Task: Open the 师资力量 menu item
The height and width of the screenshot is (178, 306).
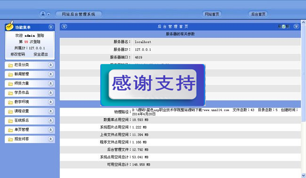Action: click(22, 83)
